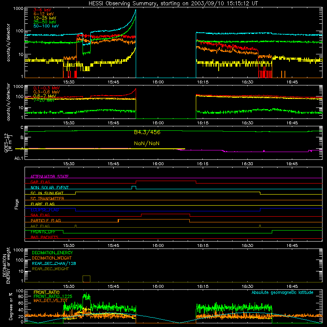Click the NaN/NaN annotation in GOES panel
Image resolution: width=327 pixels, height=327 pixels.
pyautogui.click(x=147, y=143)
